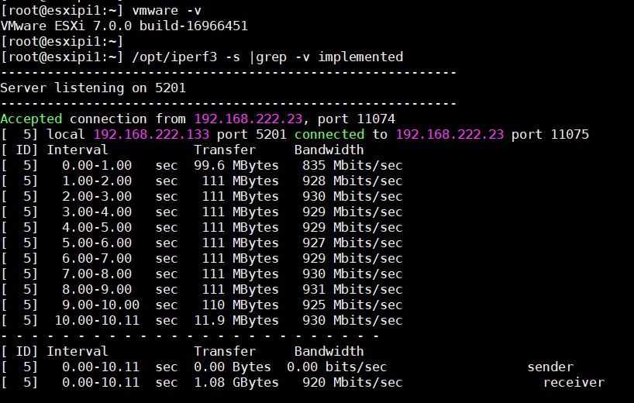
Task: Click the local IP '192.168.222.133'
Action: [x=152, y=134]
